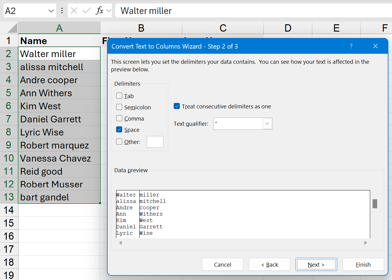Enable the Tab delimiter checkbox
392x280 pixels.
coord(119,95)
